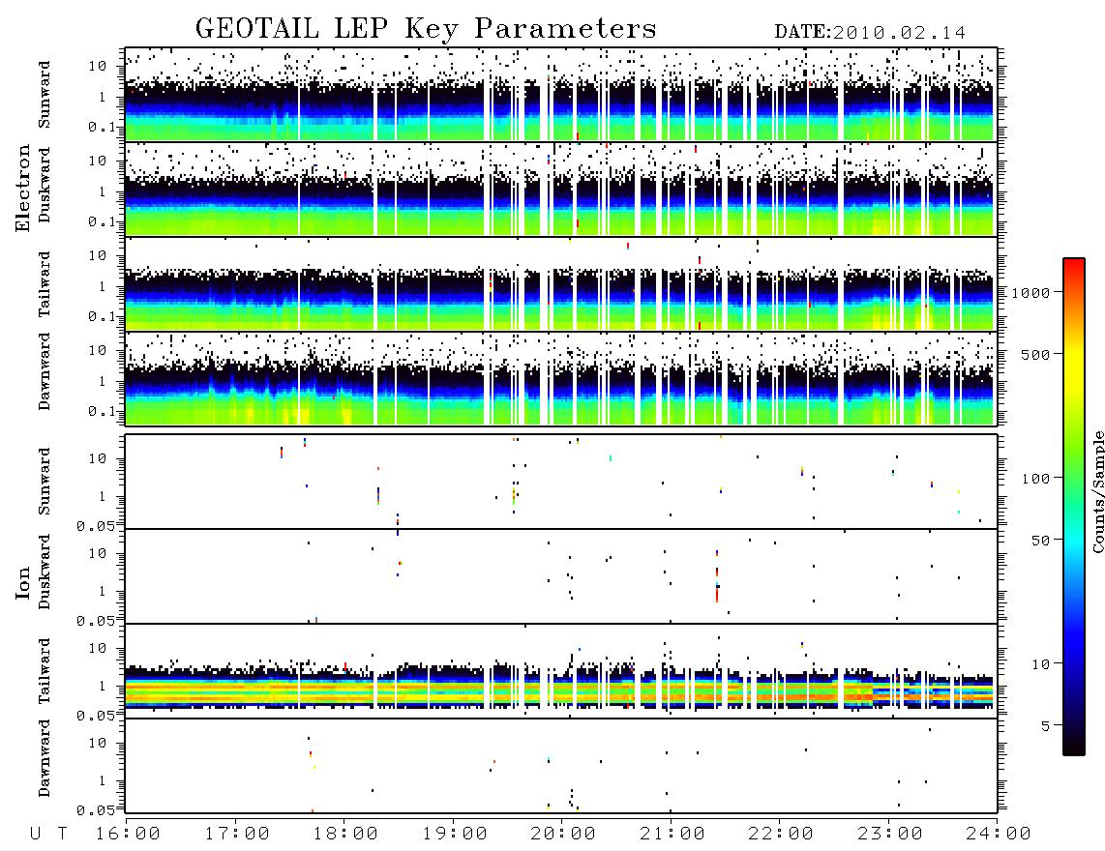Click the 23:00 time tick label

click(x=890, y=834)
